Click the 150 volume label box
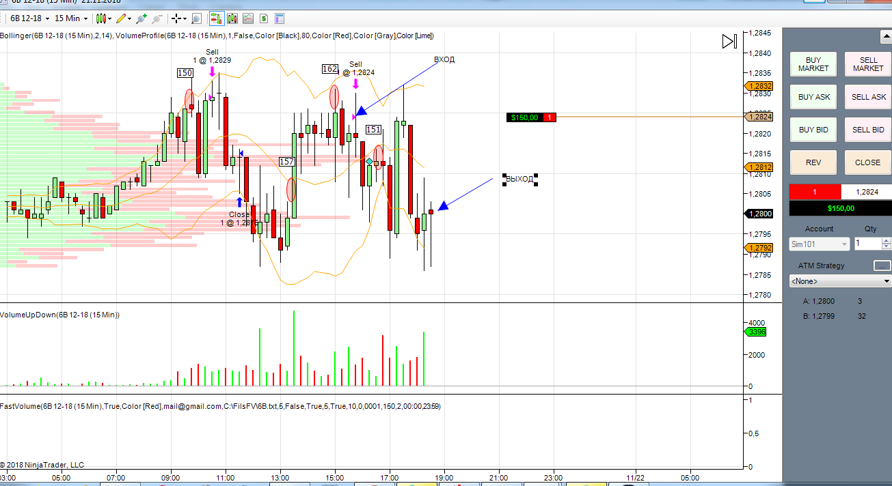Screen dimensions: 892x486 [185, 73]
